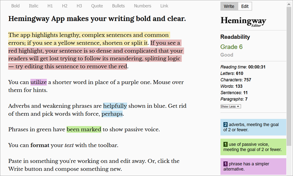
Task: Click the Bold formatting button
Action: [x=15, y=6]
